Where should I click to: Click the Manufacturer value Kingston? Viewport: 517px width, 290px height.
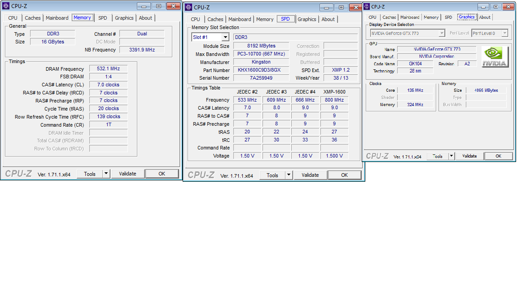tap(261, 62)
